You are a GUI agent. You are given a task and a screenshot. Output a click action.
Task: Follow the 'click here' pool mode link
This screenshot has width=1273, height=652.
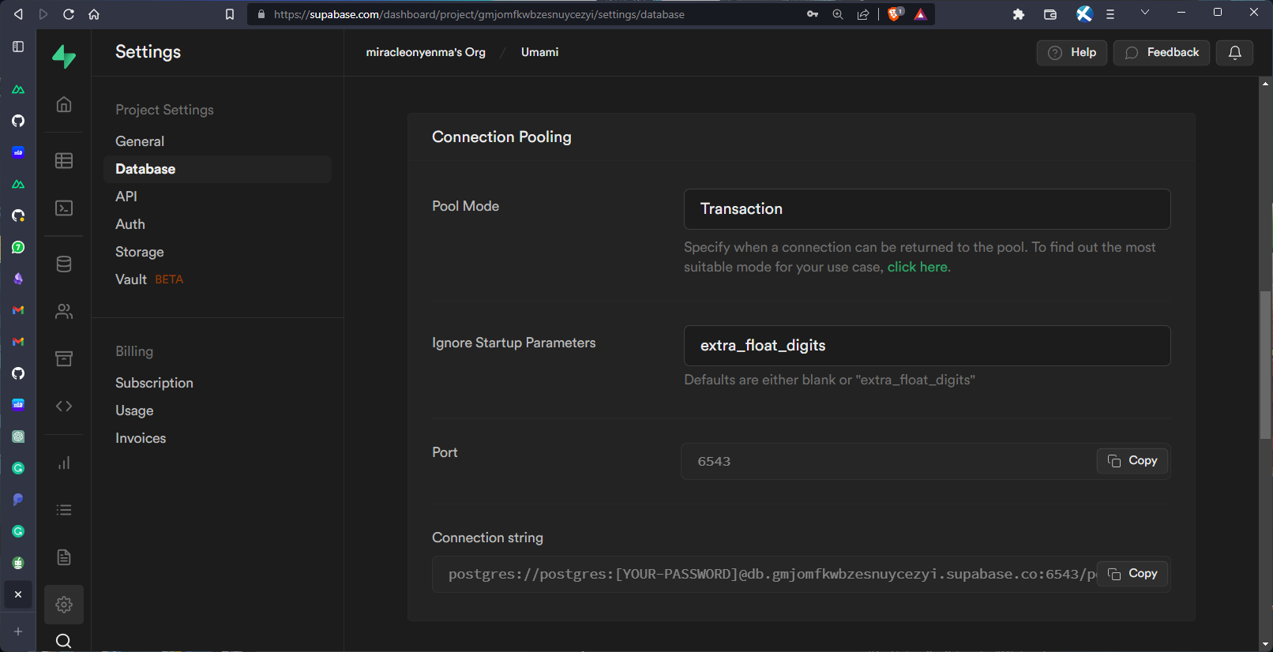917,268
